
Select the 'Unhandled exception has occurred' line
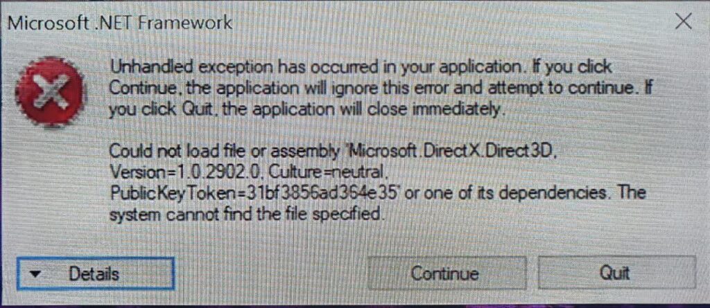click(361, 68)
